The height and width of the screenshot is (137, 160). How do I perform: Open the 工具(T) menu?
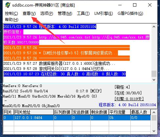(83, 13)
